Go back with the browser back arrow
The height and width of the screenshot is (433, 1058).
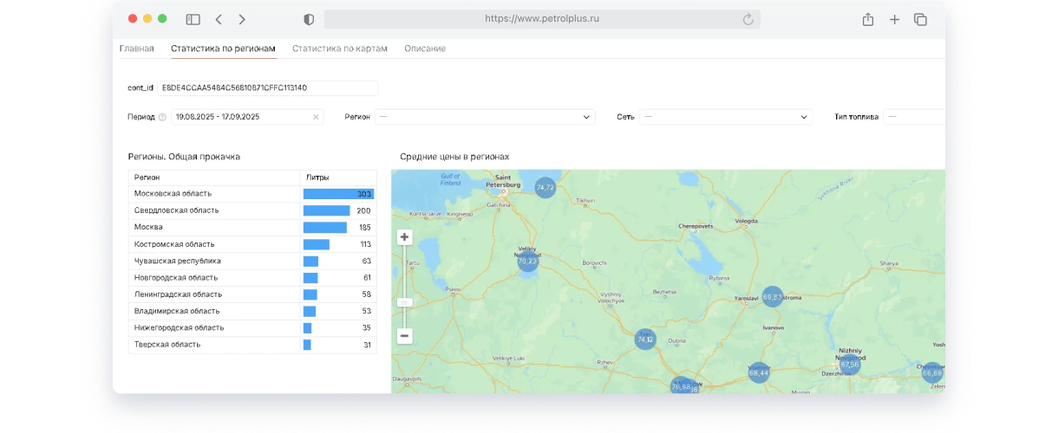click(219, 19)
